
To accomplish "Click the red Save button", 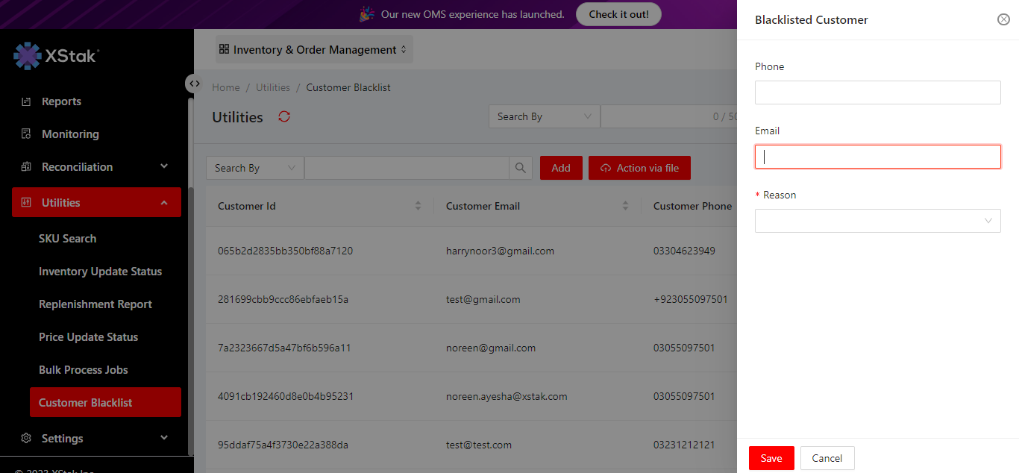I will (771, 458).
